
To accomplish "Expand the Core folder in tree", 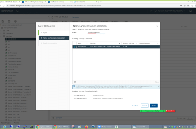I will pos(1,30).
